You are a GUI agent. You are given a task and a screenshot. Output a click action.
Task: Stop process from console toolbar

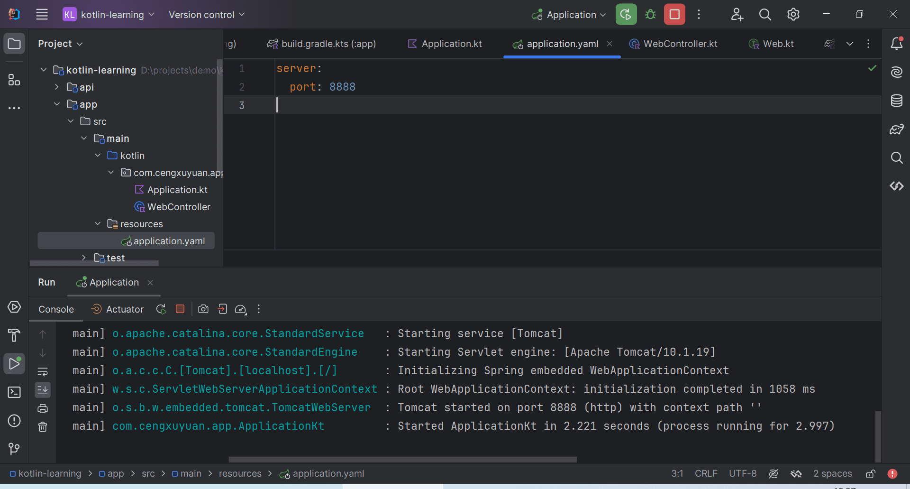[180, 309]
